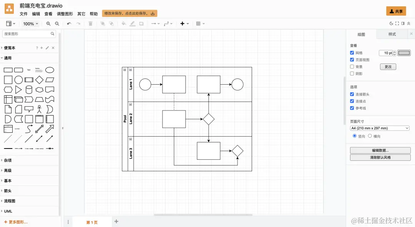Open the 100% zoom dropdown

[30, 23]
